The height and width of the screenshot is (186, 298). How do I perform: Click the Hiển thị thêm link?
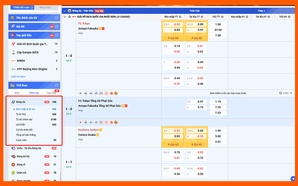[x=18, y=77]
